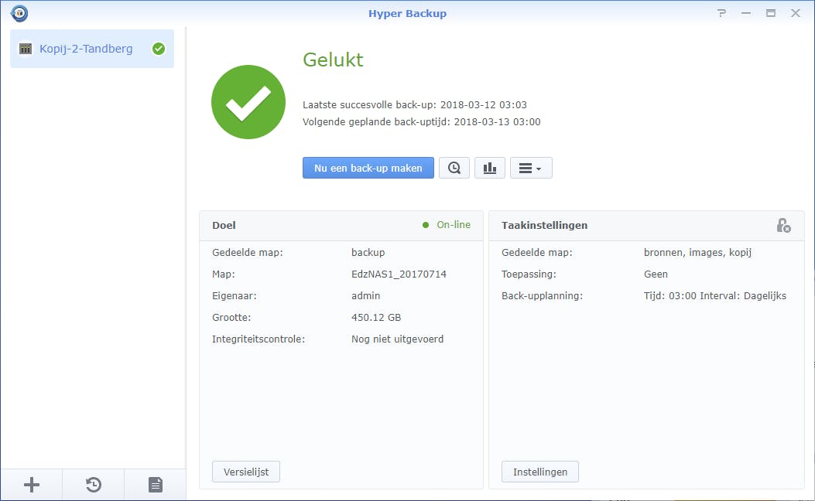The image size is (815, 501).
Task: Click the Hyper Backup app icon top-left
Action: tap(19, 13)
